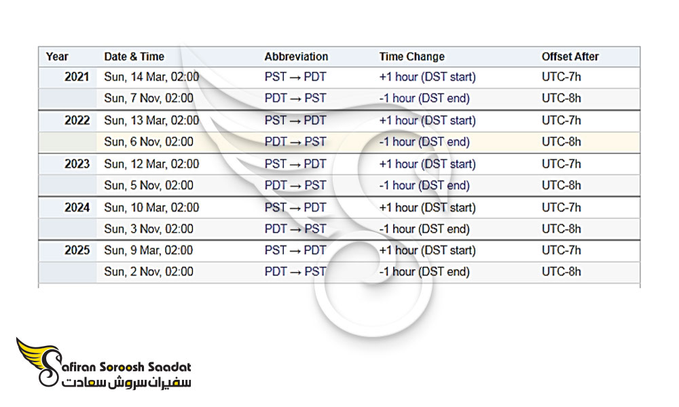The width and height of the screenshot is (679, 407).
Task: Click the Abbreviation column header
Action: tap(296, 57)
